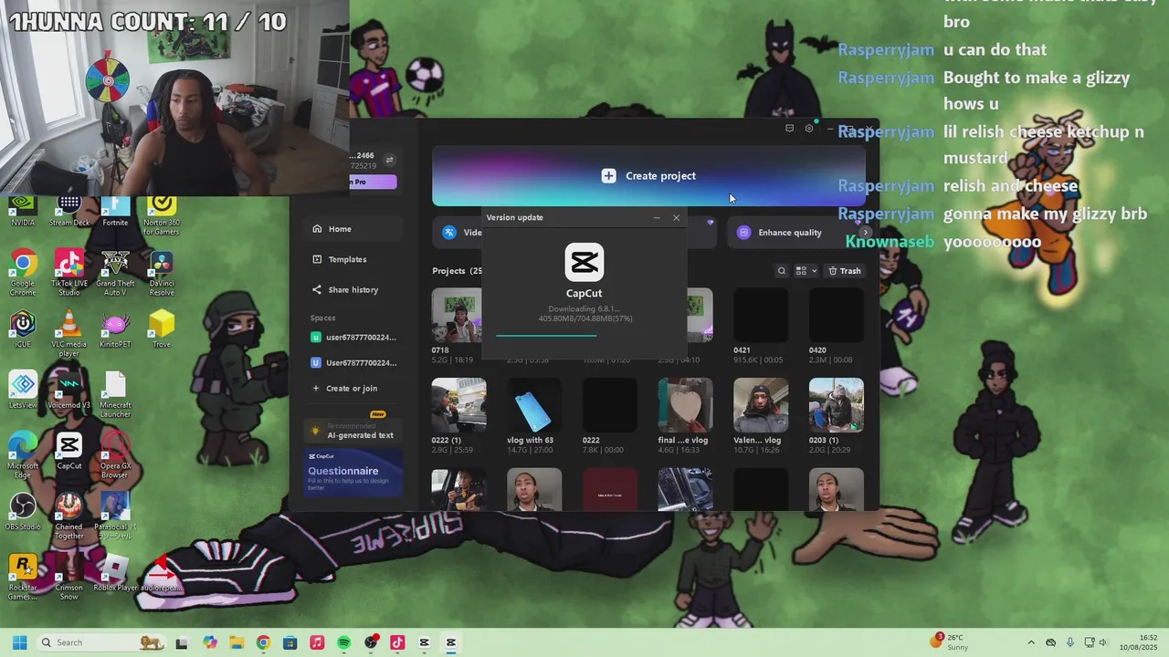The image size is (1169, 657).
Task: Select the uppercase User67877700224 space
Action: pos(353,362)
